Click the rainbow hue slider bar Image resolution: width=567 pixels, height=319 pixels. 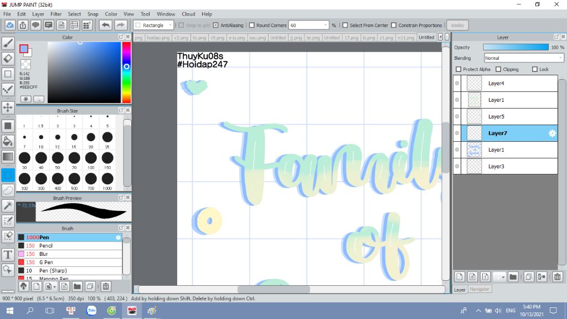click(126, 73)
